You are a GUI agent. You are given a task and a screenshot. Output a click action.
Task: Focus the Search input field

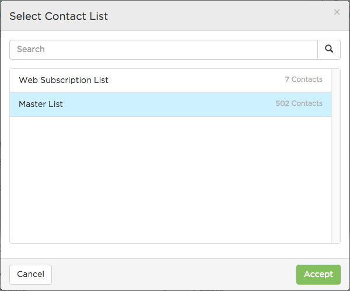tap(163, 50)
